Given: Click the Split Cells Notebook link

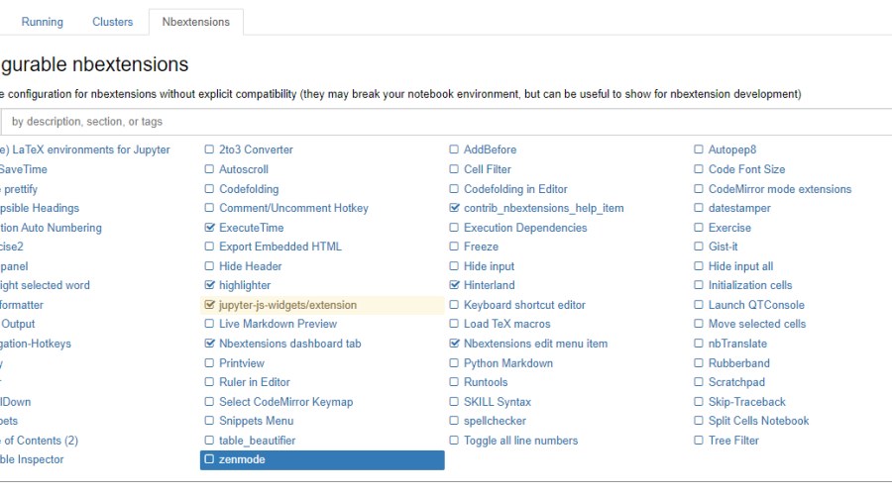Looking at the screenshot, I should click(x=758, y=422).
